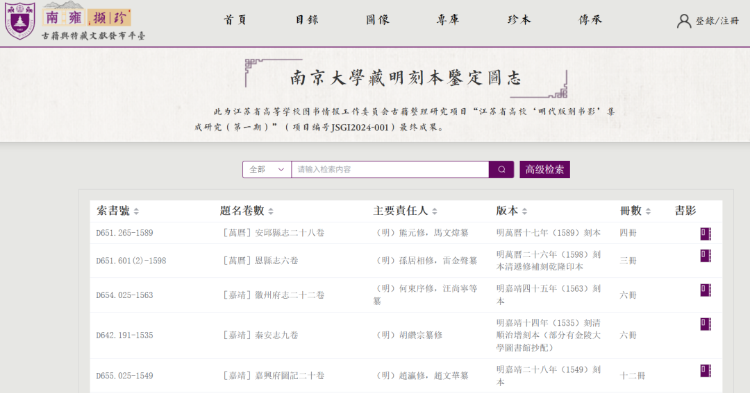Click call number D655.025-1549
Image resolution: width=750 pixels, height=393 pixels.
click(x=124, y=376)
